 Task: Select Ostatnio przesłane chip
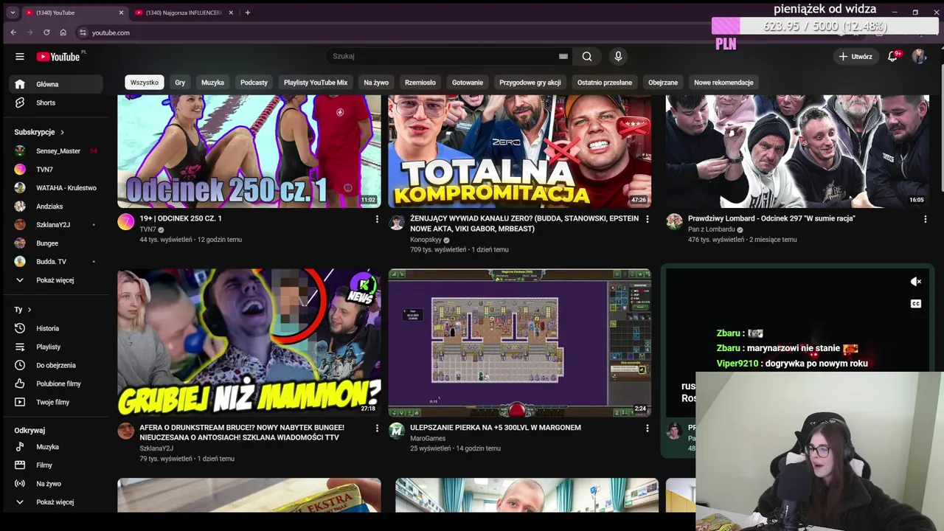click(x=605, y=83)
